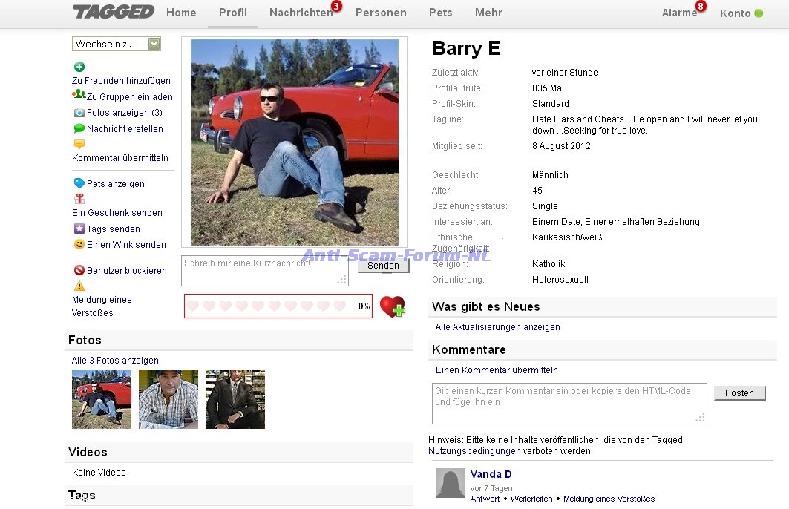Viewport: 789px width, 509px height.
Task: Click the yellow warning triangle icon
Action: pyautogui.click(x=79, y=286)
